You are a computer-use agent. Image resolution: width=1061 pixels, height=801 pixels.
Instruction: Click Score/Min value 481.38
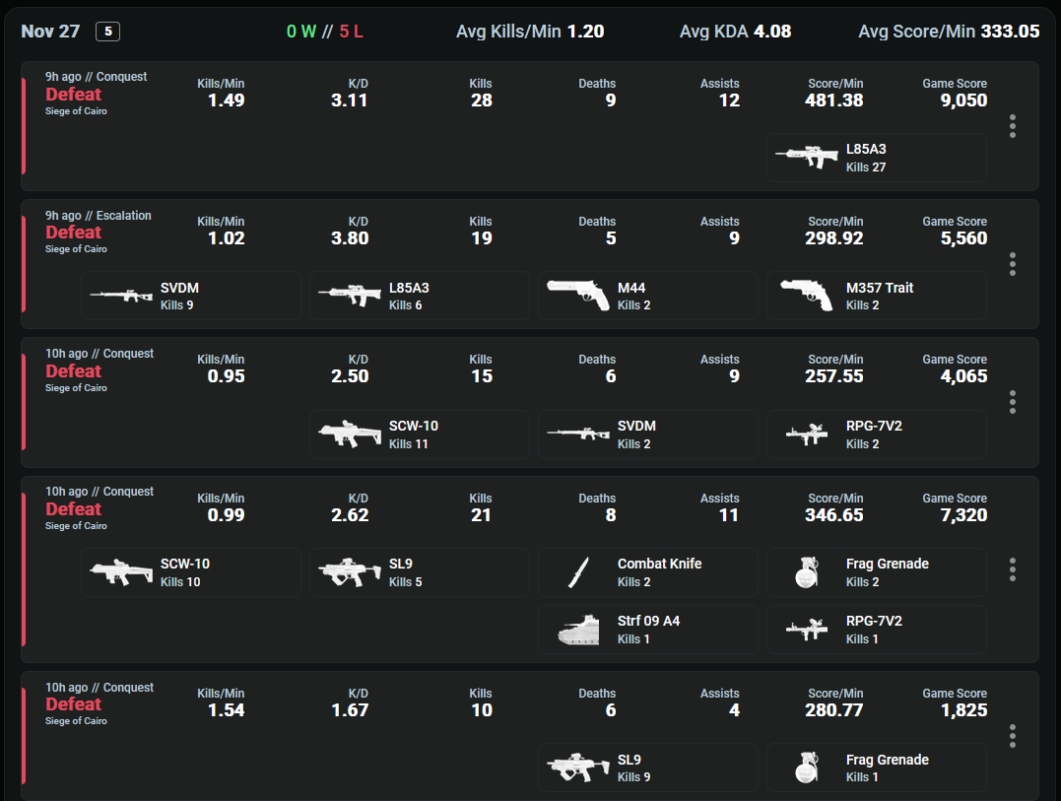[833, 100]
